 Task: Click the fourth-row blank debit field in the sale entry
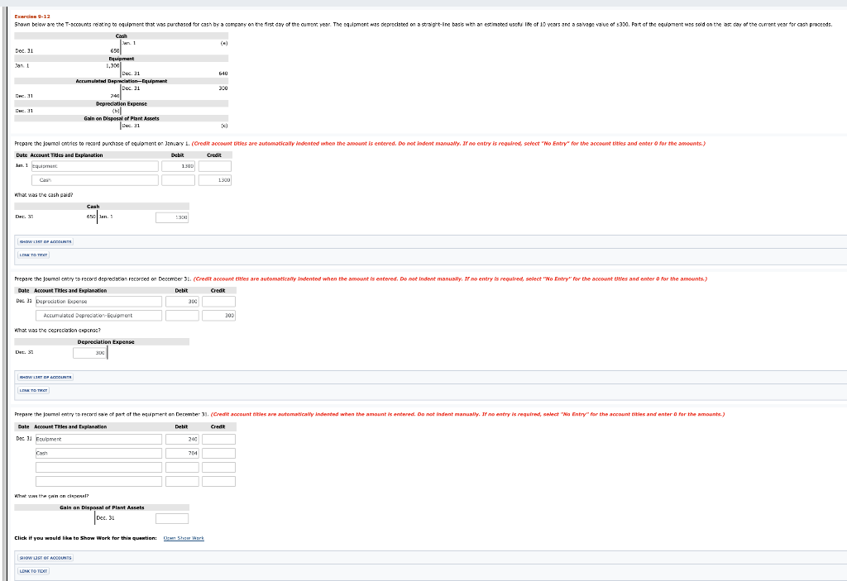(182, 482)
